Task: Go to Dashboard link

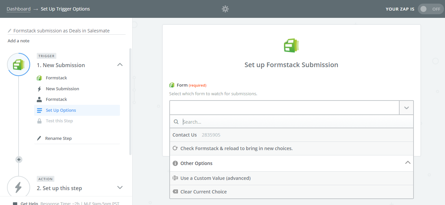Action: pyautogui.click(x=19, y=9)
